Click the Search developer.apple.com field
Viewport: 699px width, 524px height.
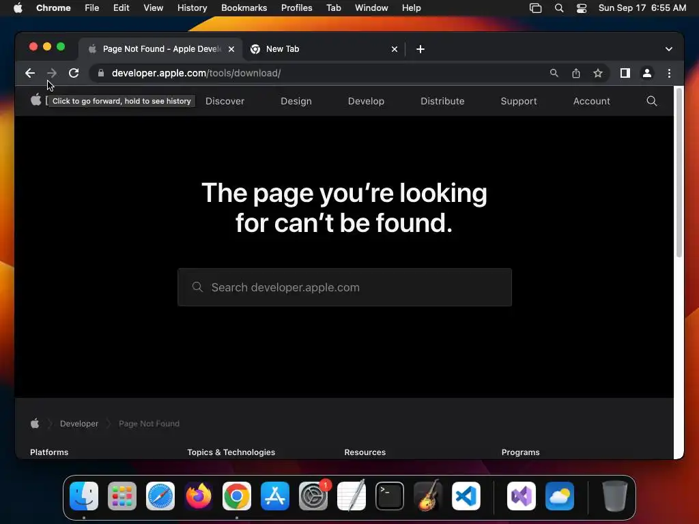coord(345,287)
